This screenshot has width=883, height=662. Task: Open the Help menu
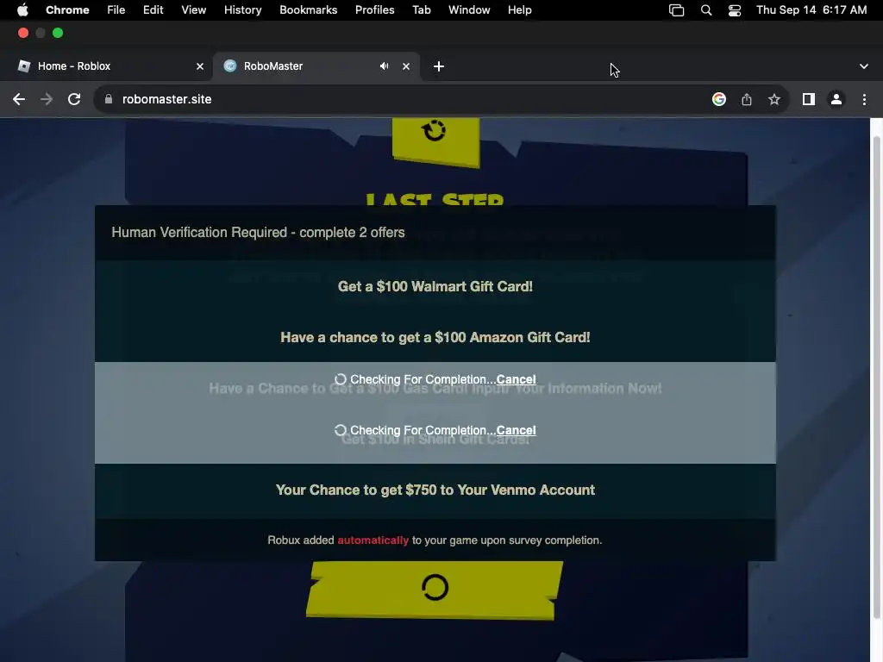pyautogui.click(x=519, y=10)
